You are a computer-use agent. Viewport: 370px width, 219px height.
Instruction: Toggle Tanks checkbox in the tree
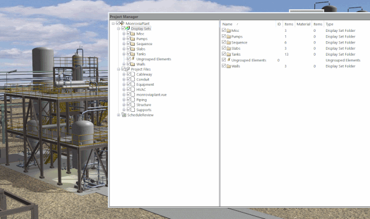tap(129, 54)
